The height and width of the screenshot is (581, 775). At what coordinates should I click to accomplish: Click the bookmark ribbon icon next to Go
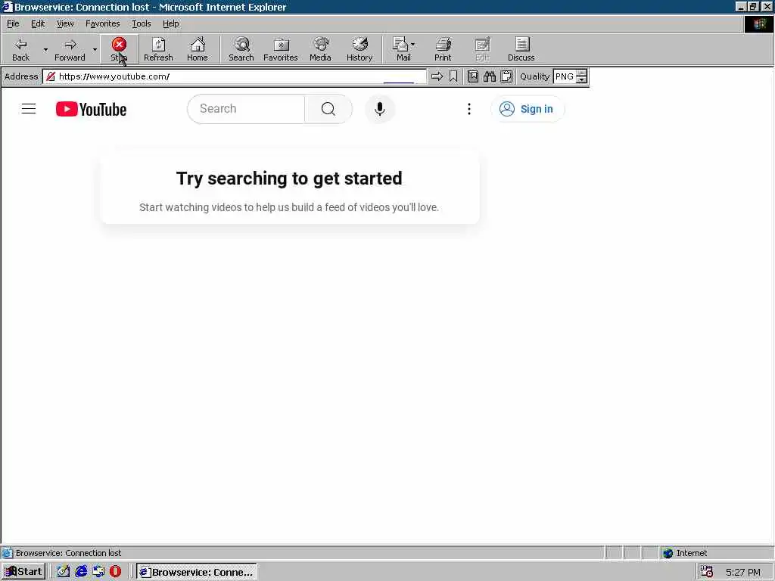coord(453,76)
